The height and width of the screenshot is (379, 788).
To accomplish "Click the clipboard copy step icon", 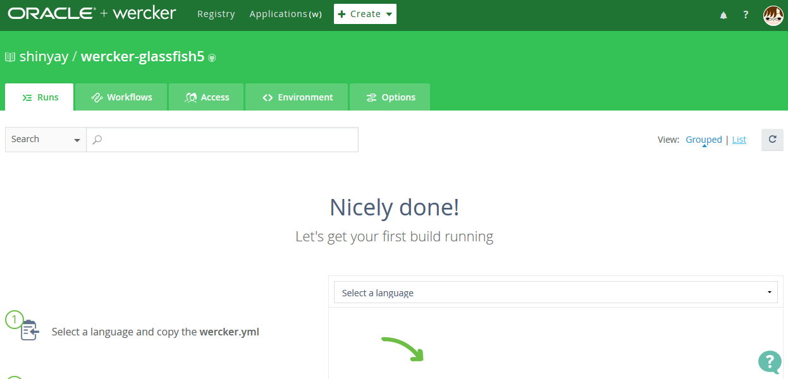I will click(30, 330).
